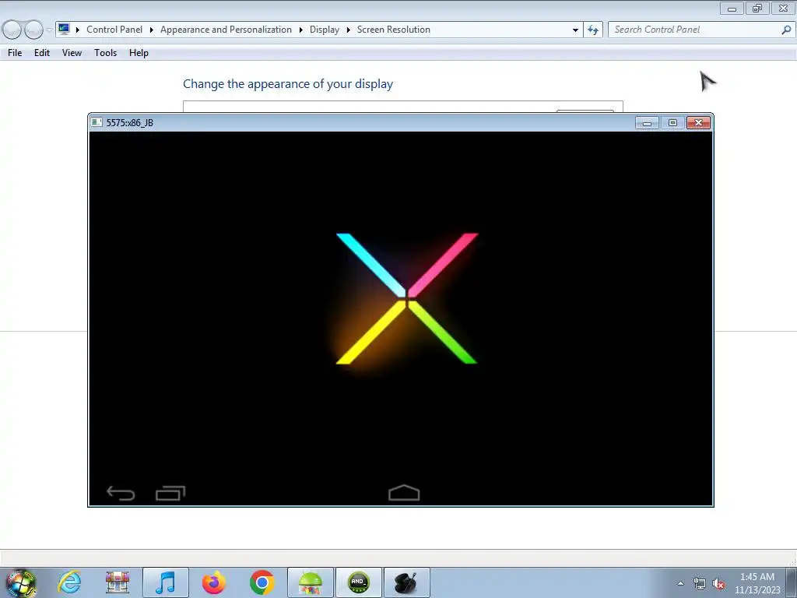Expand the arrow before Control Panel breadcrumb
This screenshot has width=797, height=598.
tap(78, 30)
